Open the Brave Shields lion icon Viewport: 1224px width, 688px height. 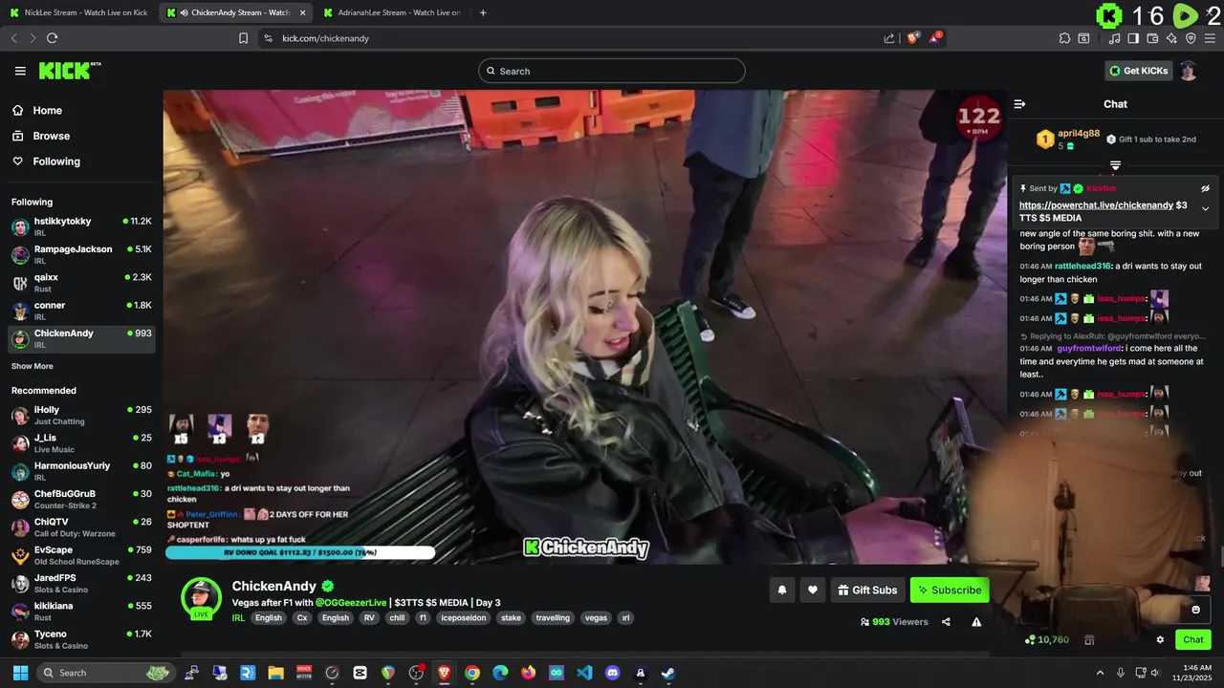(x=913, y=38)
